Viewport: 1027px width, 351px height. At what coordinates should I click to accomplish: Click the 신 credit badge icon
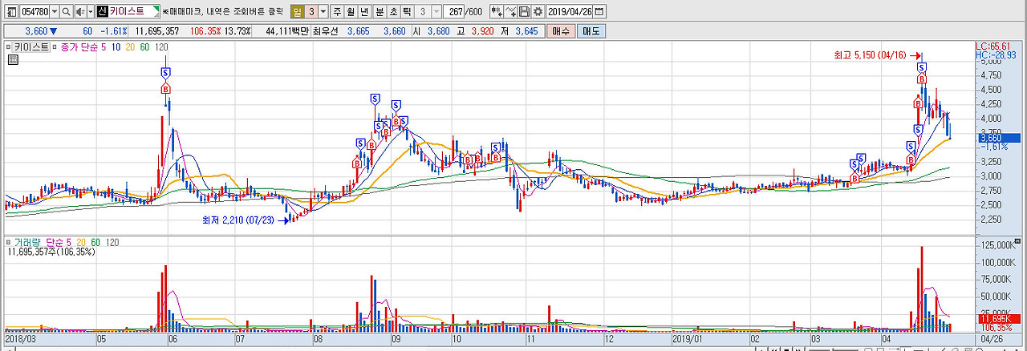pyautogui.click(x=103, y=11)
